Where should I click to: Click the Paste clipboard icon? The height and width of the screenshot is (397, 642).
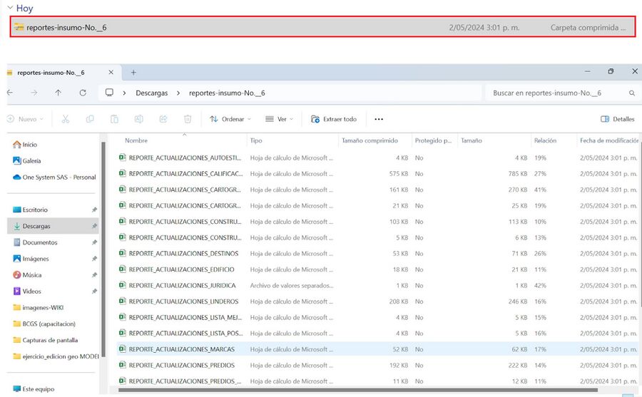(114, 119)
